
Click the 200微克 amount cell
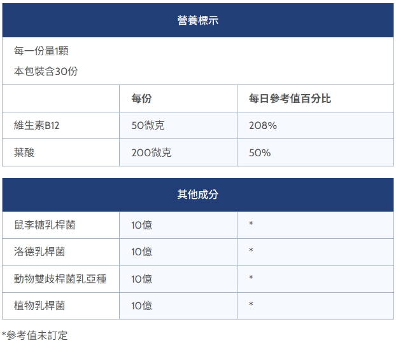pos(151,152)
